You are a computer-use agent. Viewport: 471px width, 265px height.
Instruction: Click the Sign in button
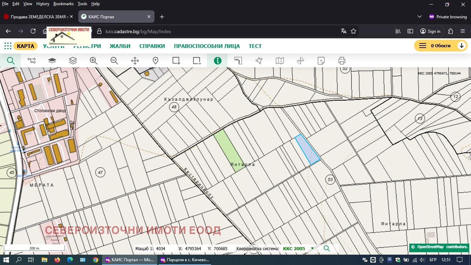(430, 31)
